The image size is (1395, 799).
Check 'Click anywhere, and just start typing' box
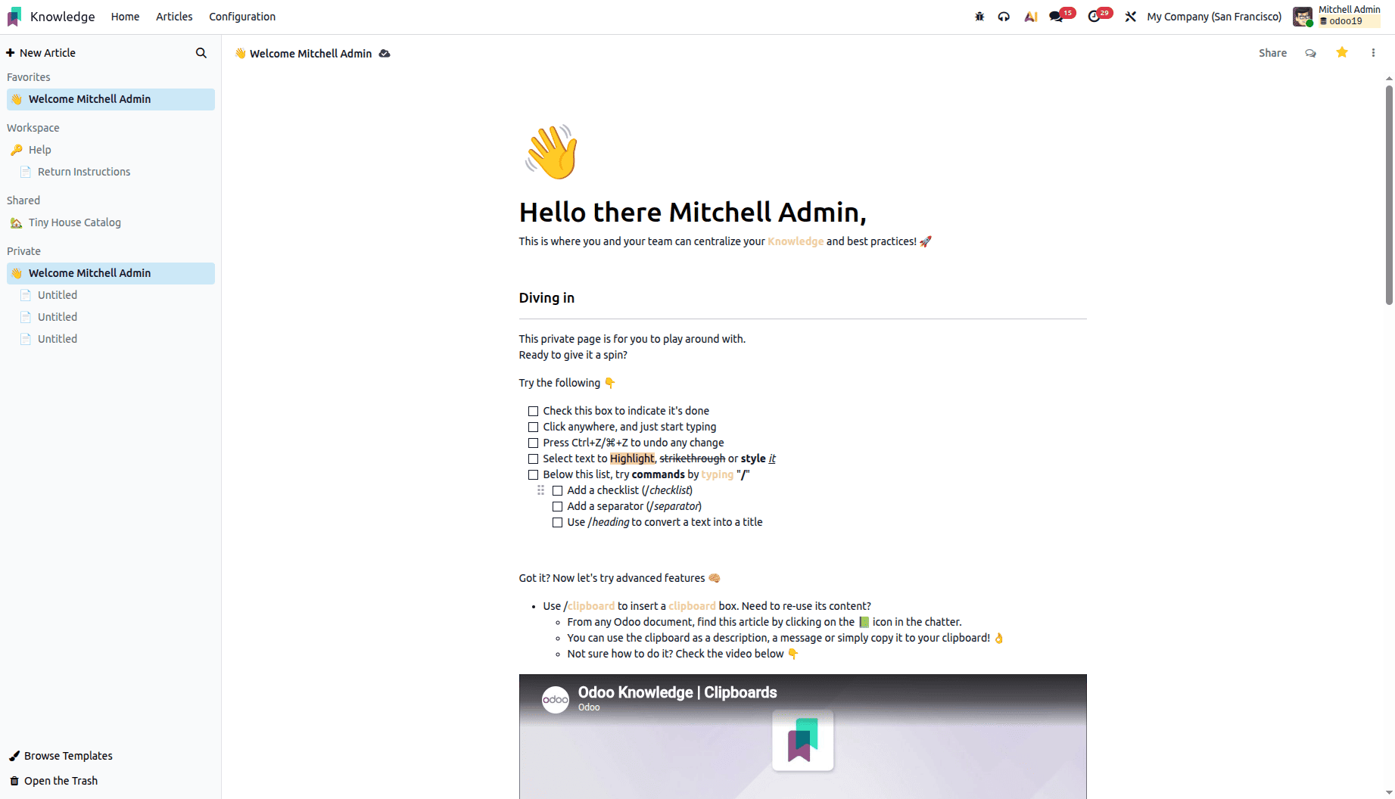pos(533,427)
